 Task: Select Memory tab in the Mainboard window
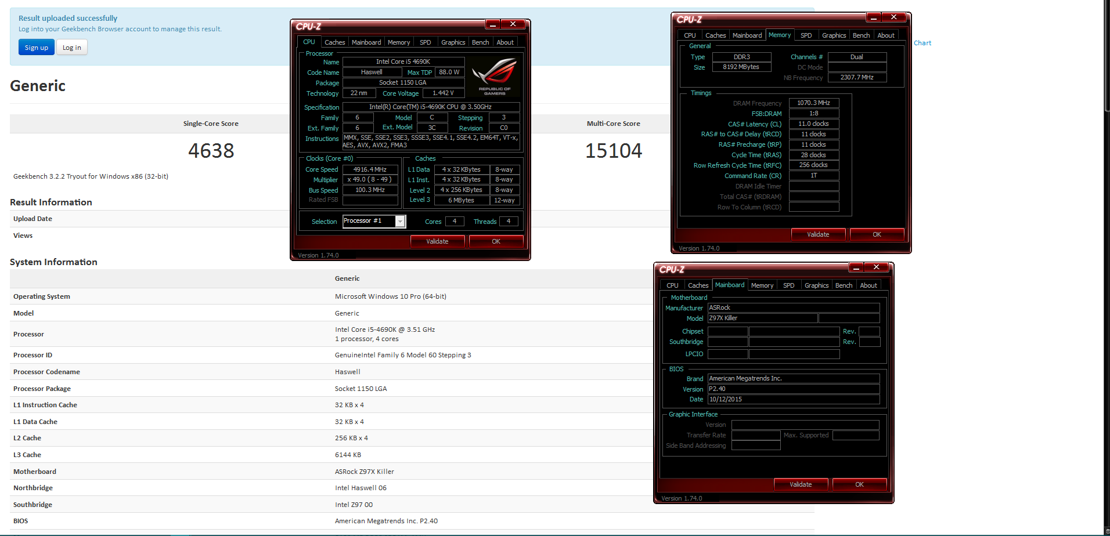pos(762,285)
